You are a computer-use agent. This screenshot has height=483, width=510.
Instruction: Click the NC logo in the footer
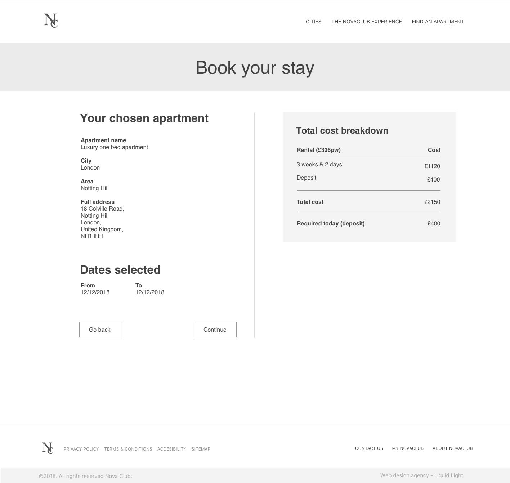[48, 448]
